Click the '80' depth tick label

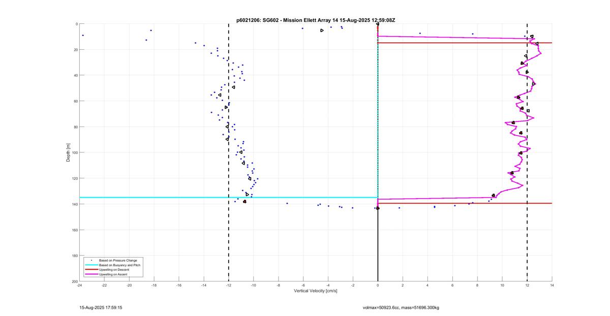[x=75, y=127]
